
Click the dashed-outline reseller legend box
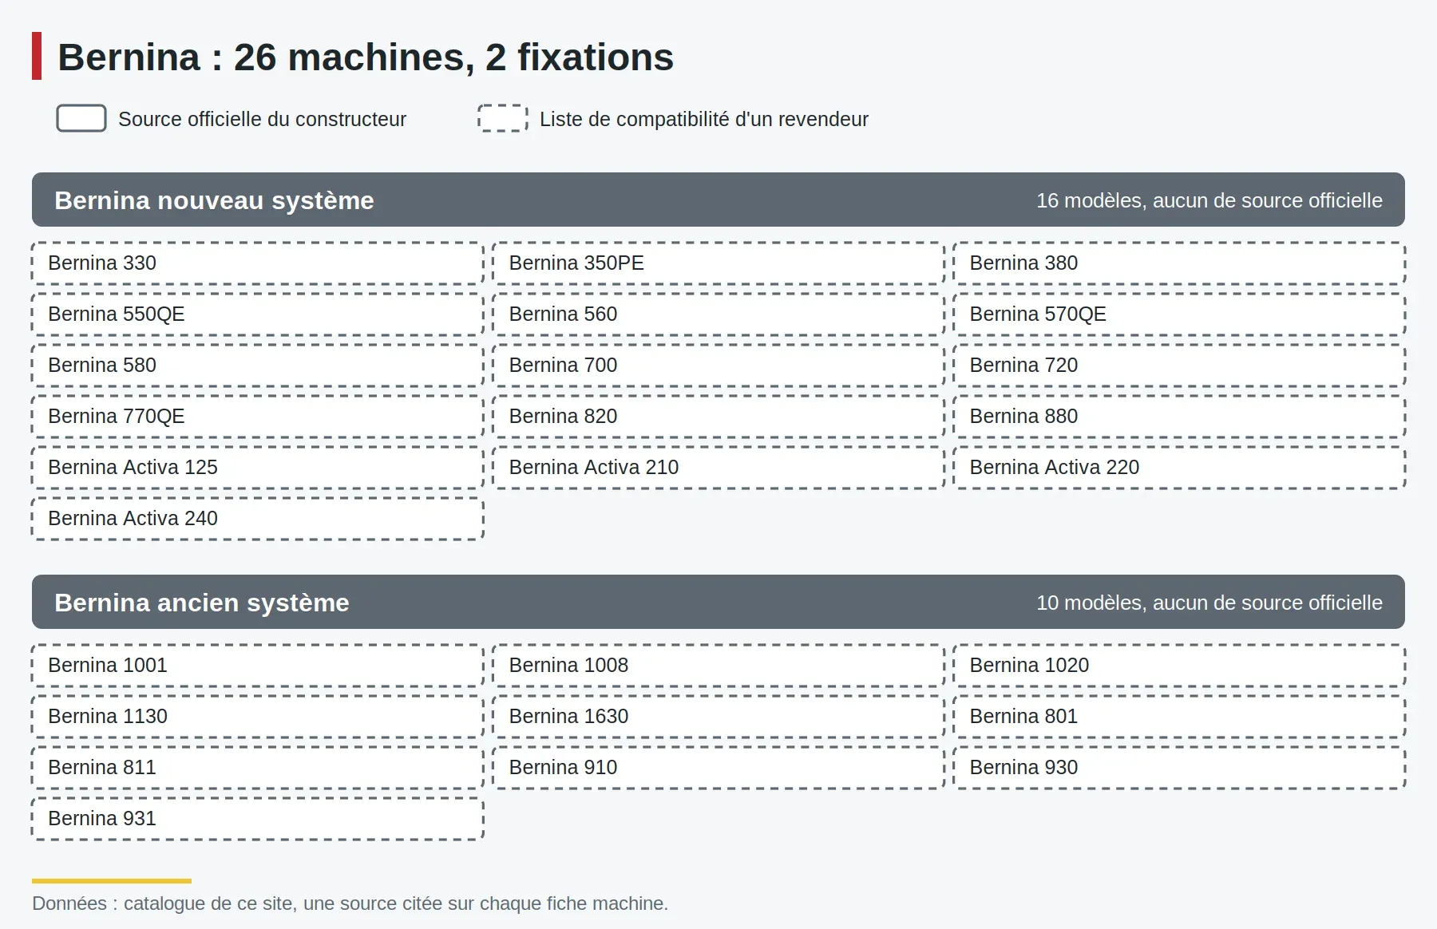coord(503,118)
